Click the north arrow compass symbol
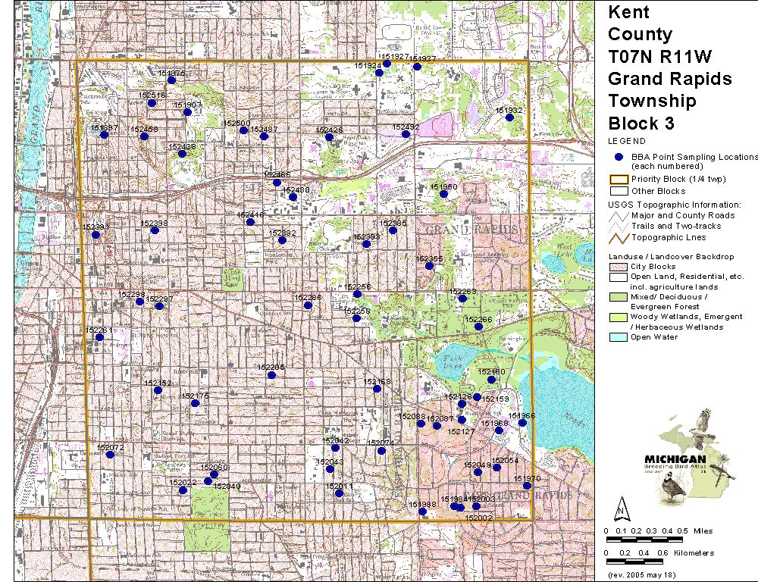 [622, 507]
